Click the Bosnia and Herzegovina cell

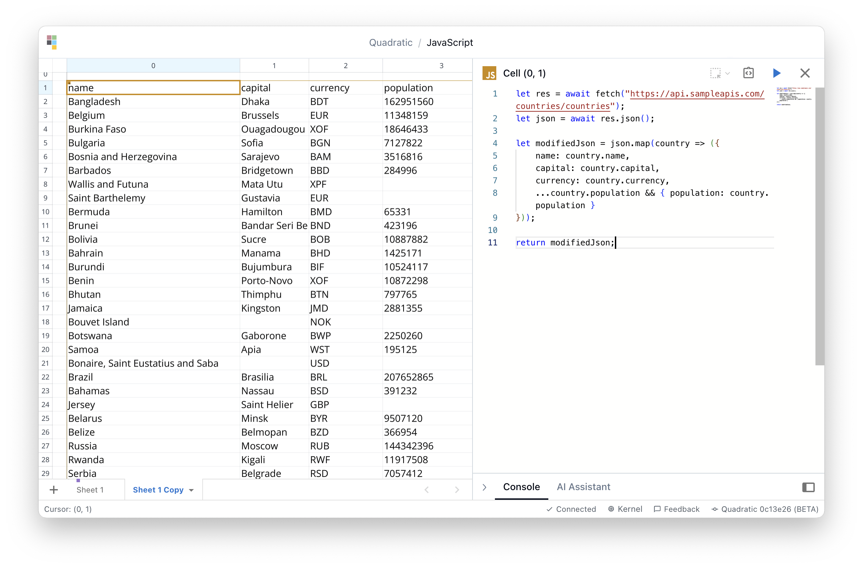pos(153,157)
